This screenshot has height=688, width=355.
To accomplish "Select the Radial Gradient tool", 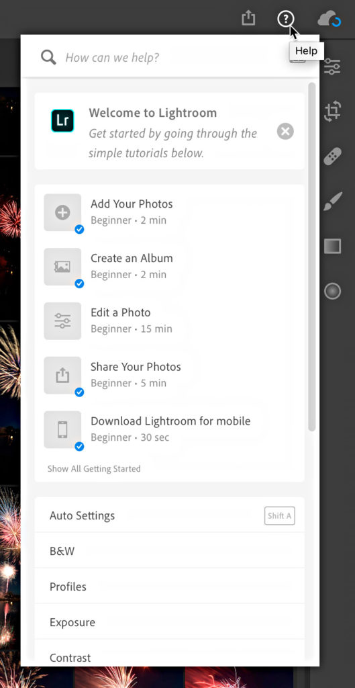I will (332, 291).
